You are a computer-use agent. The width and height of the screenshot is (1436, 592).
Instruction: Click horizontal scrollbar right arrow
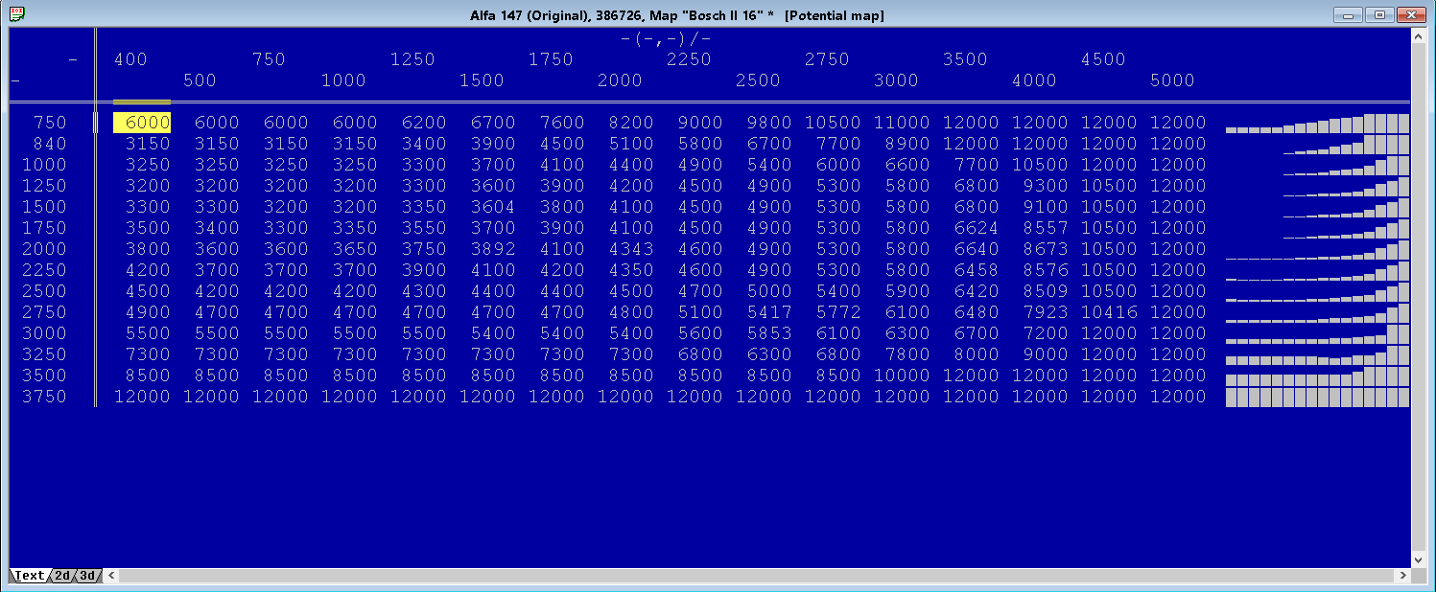(x=1403, y=576)
